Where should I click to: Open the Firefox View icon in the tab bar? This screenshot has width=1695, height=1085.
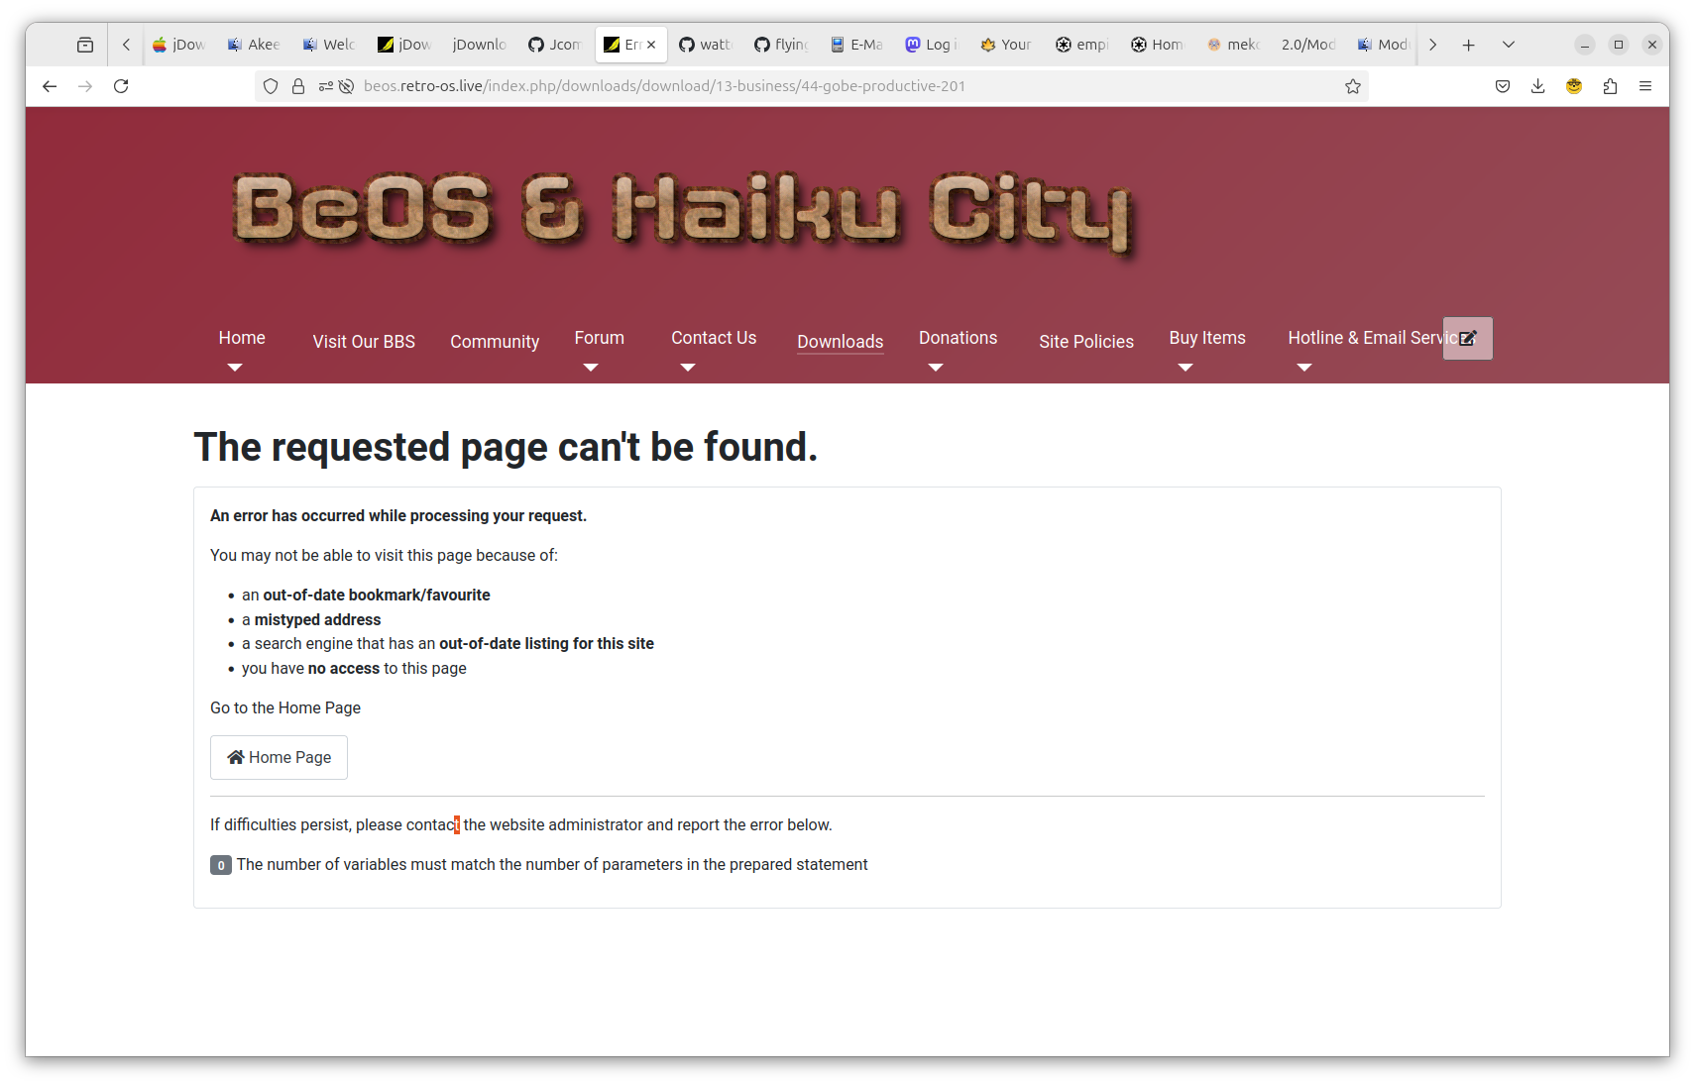coord(85,45)
